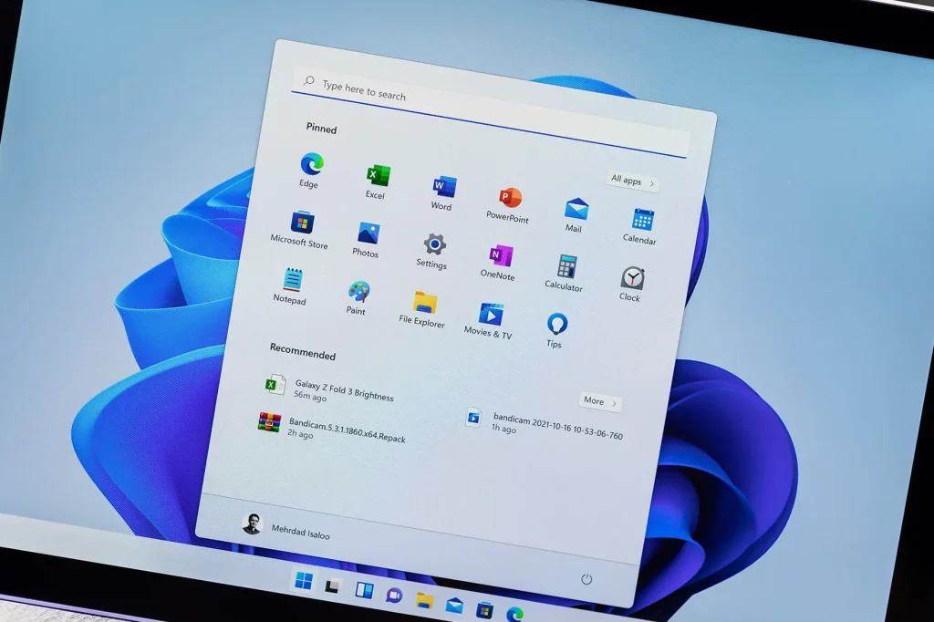
Task: Open Microsoft Store on the taskbar
Action: [485, 611]
